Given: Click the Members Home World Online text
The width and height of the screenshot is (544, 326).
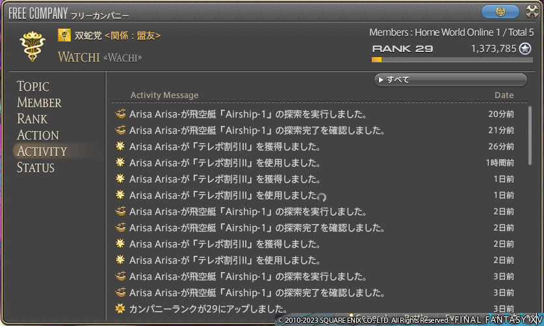Looking at the screenshot, I should point(451,32).
